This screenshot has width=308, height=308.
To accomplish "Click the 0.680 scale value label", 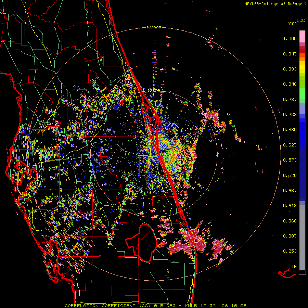I will pyautogui.click(x=290, y=130).
